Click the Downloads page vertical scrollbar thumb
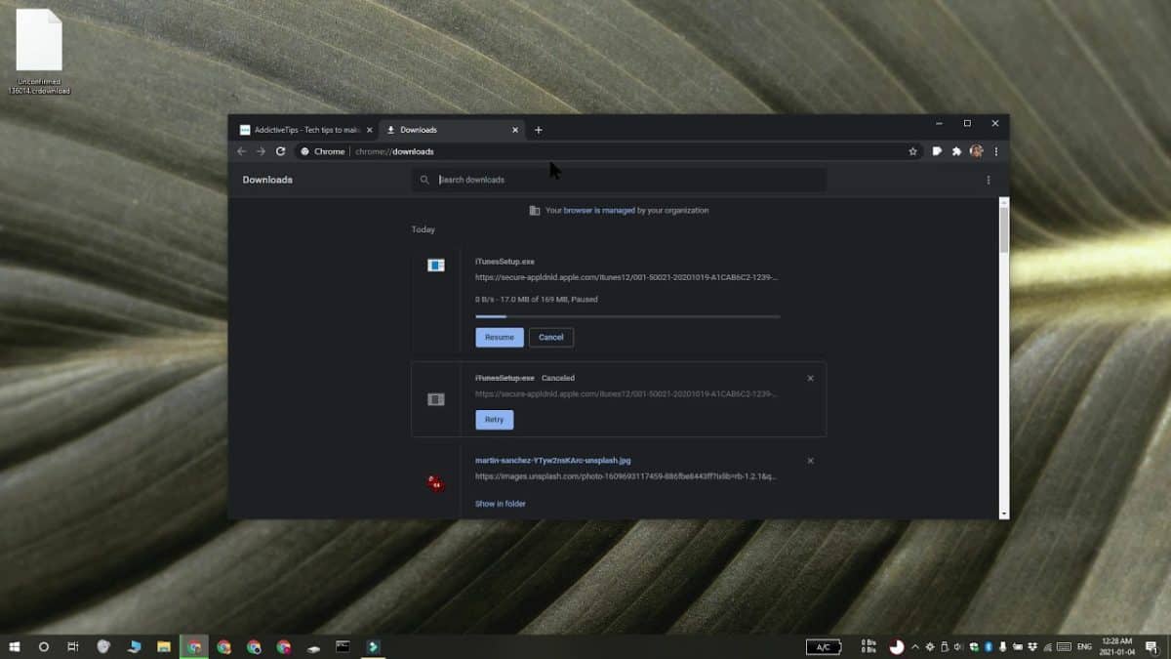 point(1004,229)
